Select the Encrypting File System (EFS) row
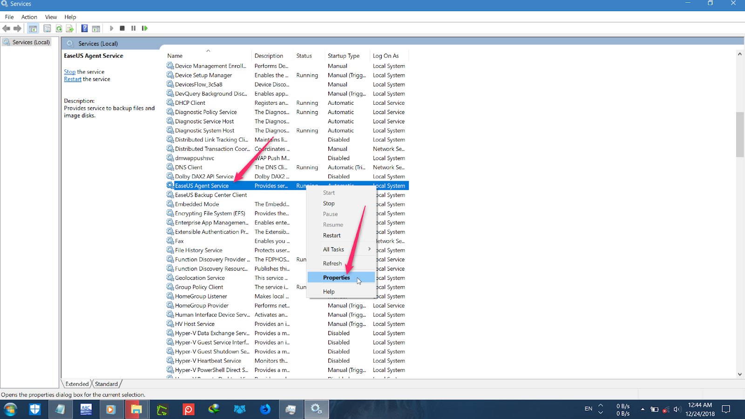This screenshot has width=745, height=419. pyautogui.click(x=287, y=214)
